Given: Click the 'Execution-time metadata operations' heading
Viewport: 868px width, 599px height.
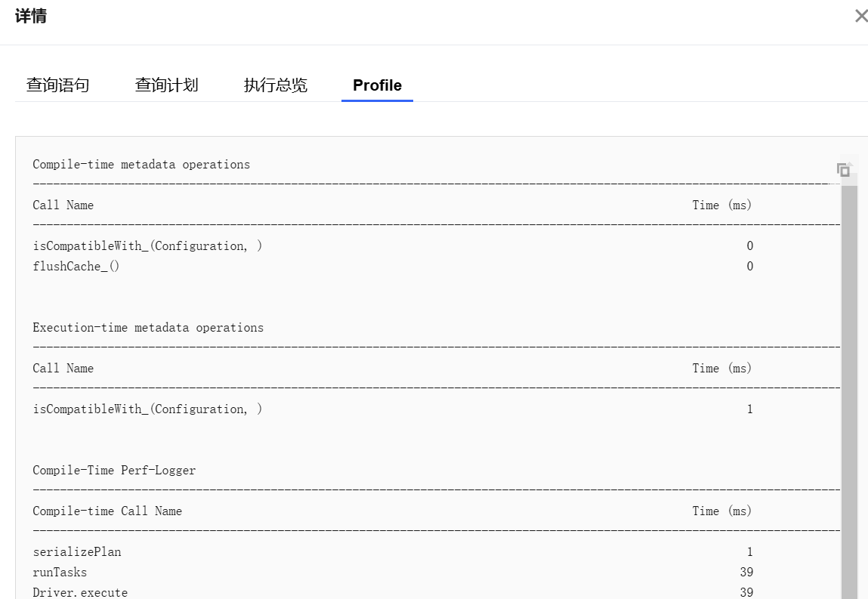Looking at the screenshot, I should click(148, 328).
